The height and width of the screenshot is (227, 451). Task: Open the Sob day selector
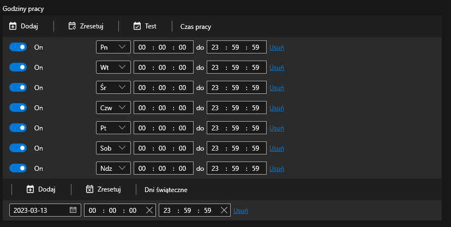pos(113,148)
